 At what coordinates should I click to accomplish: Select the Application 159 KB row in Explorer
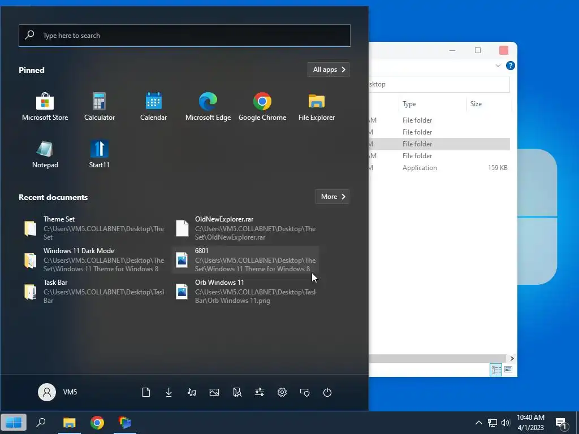(439, 167)
